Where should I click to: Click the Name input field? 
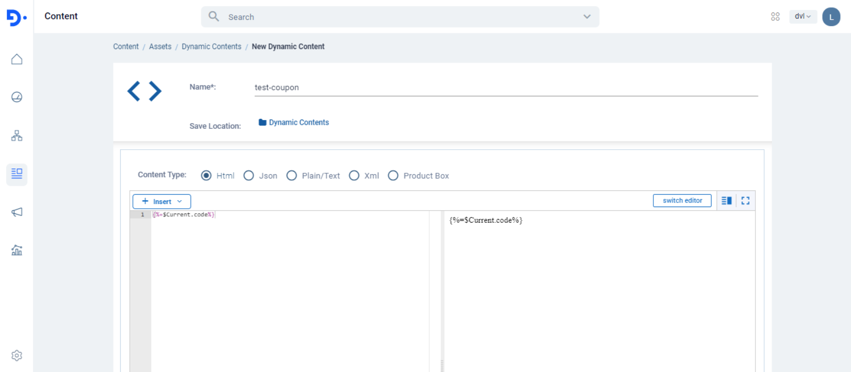505,88
